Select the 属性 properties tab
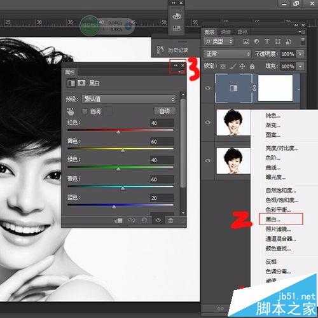 [x=70, y=73]
